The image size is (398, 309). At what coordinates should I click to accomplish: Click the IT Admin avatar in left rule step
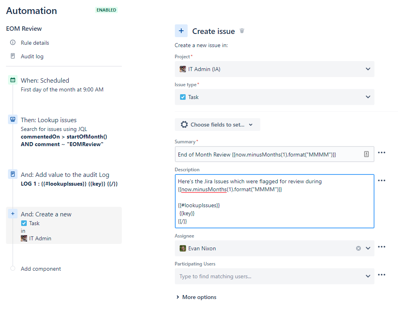(24, 238)
